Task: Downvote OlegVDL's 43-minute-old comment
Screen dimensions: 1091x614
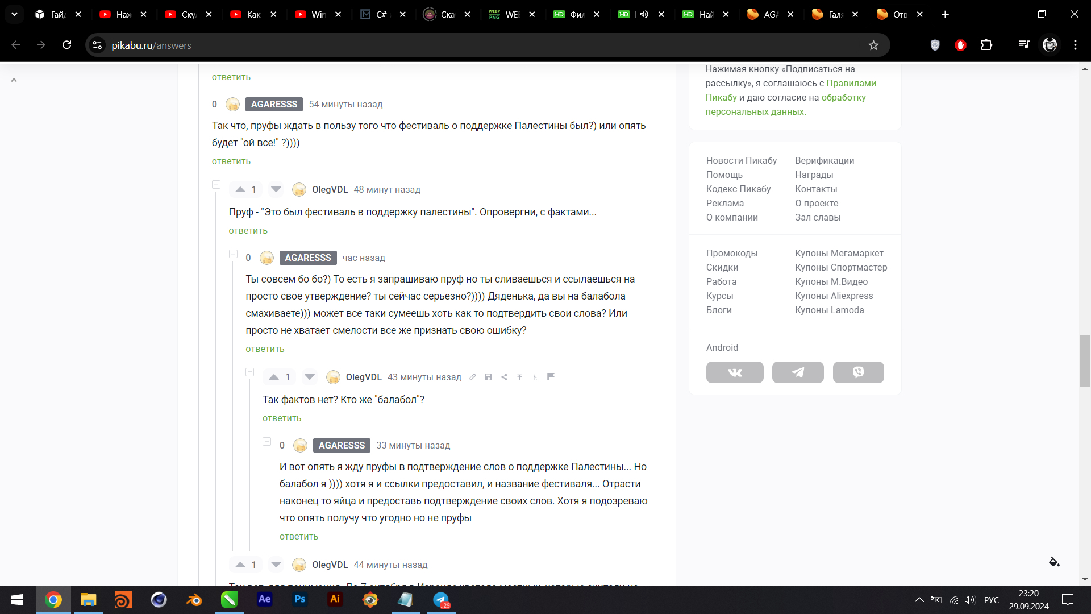Action: tap(310, 377)
